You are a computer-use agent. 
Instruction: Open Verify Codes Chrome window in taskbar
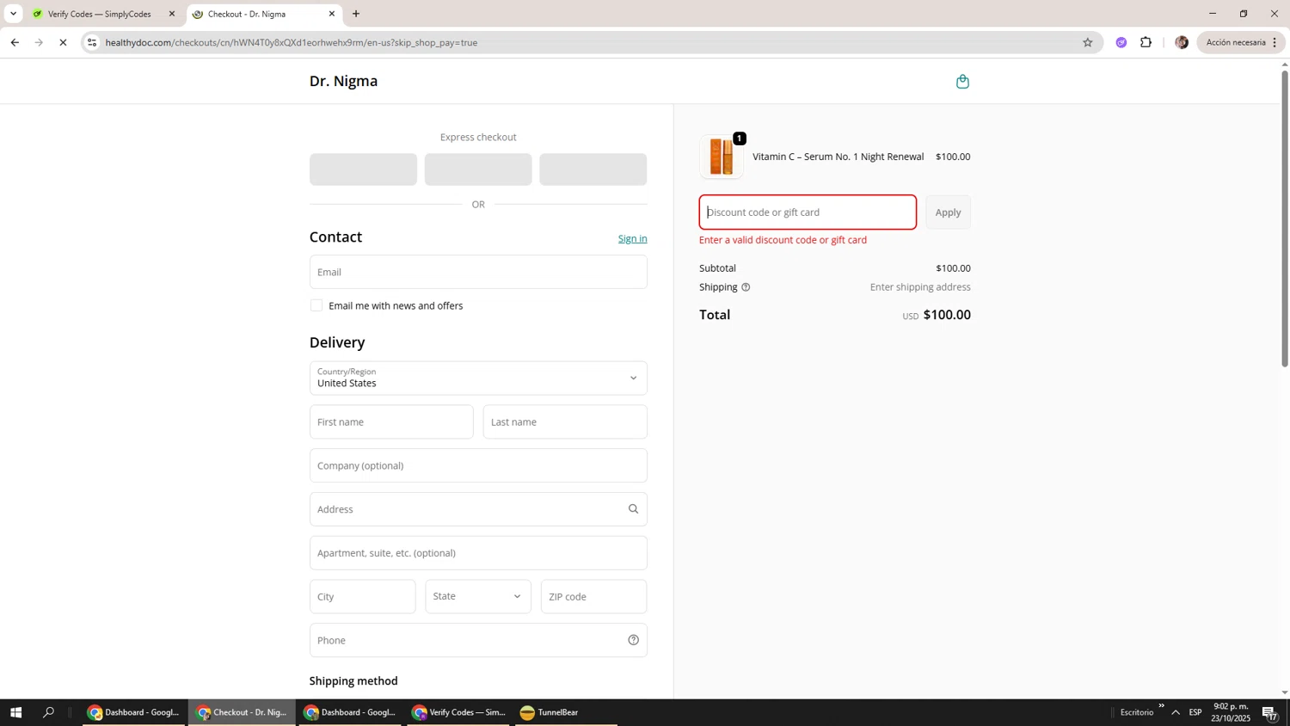click(458, 712)
